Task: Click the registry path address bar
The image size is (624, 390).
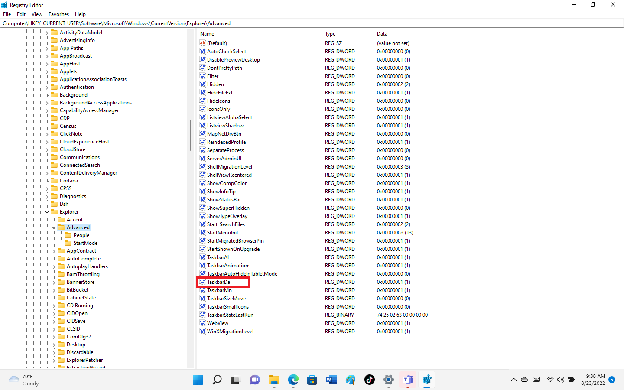Action: tap(312, 23)
